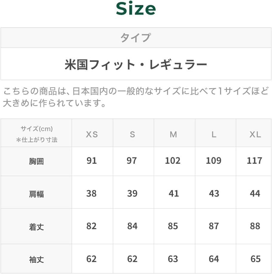Click the タイプ header cell
The width and height of the screenshot is (272, 274).
[x=136, y=38]
